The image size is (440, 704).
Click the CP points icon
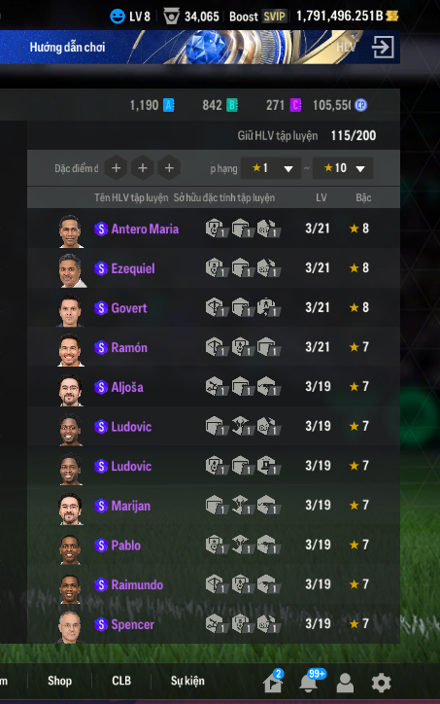click(x=360, y=105)
